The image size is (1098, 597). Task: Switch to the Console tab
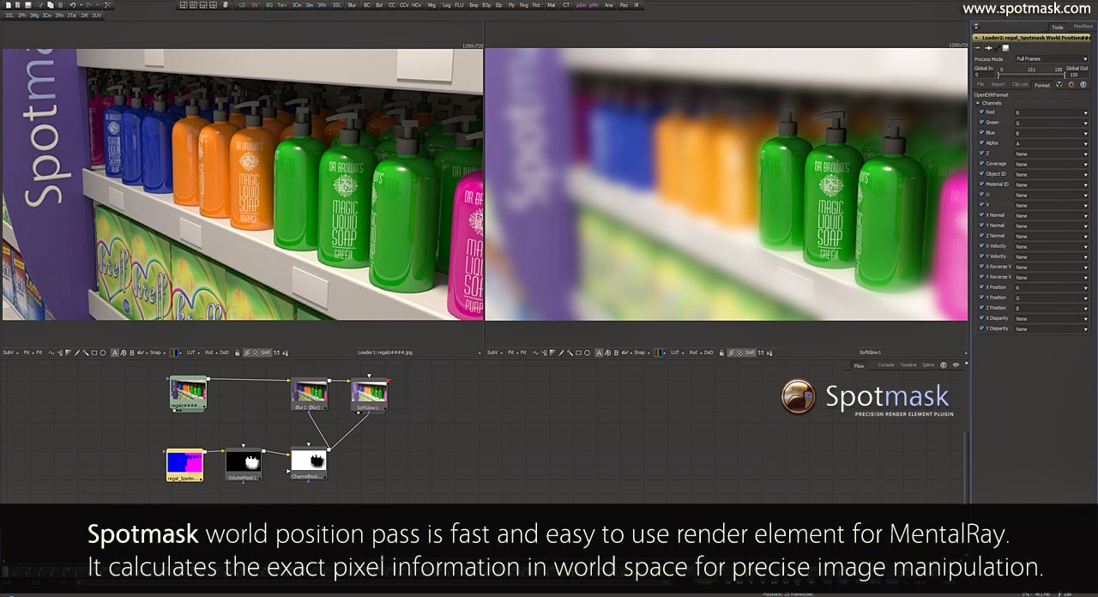[886, 365]
